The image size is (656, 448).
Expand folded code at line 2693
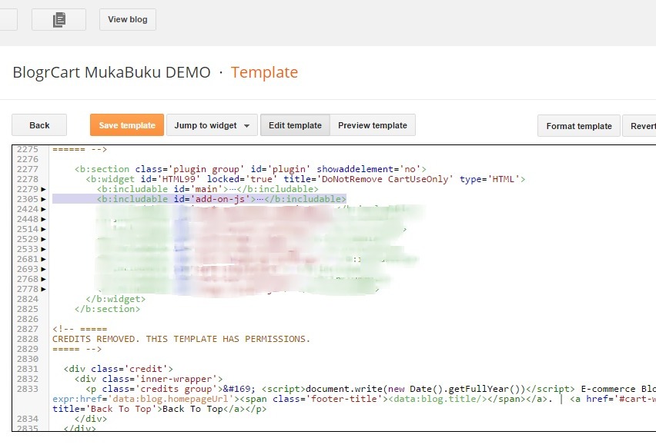[44, 269]
